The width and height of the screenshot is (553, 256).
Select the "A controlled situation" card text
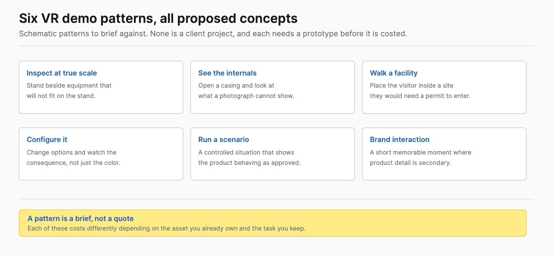tap(249, 158)
